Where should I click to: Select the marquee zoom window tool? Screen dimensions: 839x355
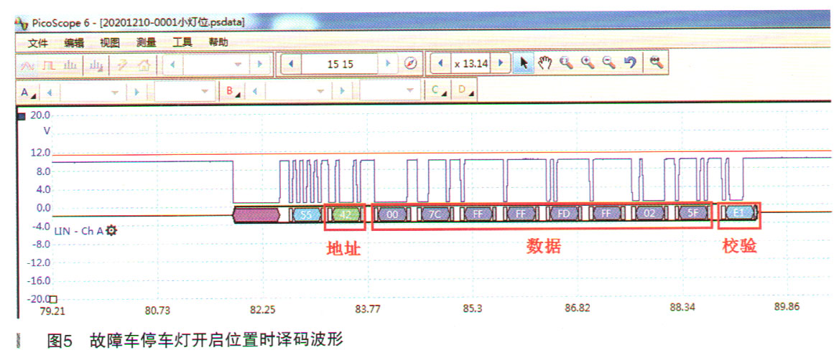(x=565, y=63)
